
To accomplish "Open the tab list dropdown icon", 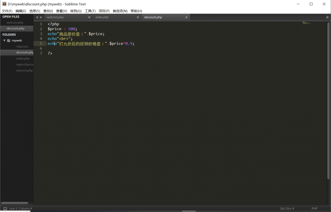I will click(327, 17).
